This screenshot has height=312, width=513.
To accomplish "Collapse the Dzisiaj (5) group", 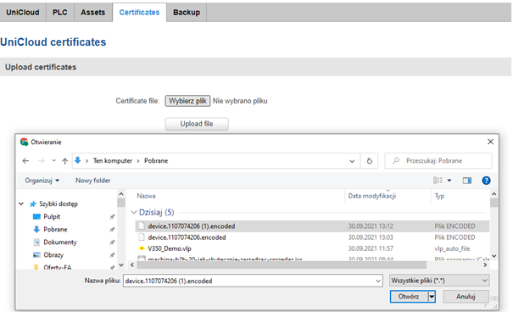I will 134,212.
